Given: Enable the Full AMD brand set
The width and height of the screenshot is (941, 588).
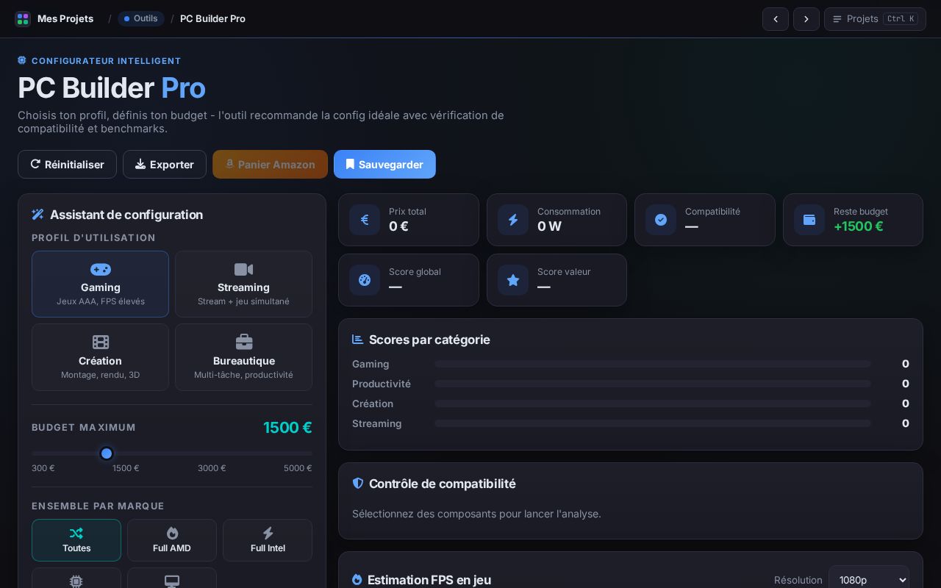Looking at the screenshot, I should (172, 540).
